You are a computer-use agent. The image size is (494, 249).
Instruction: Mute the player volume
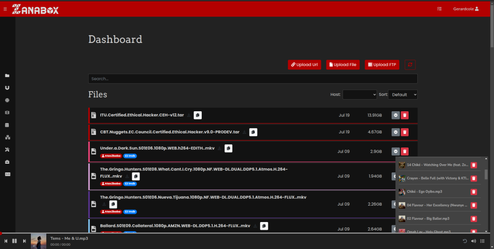point(474,241)
